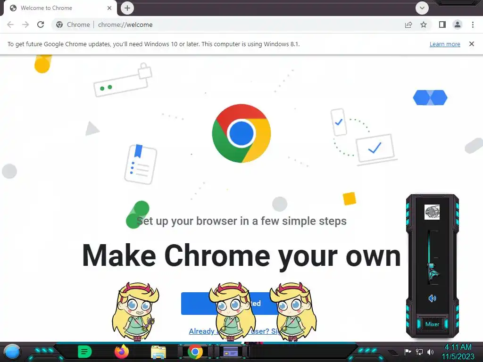483x362 pixels.
Task: Open the Mixer in the volume panel
Action: 432,324
